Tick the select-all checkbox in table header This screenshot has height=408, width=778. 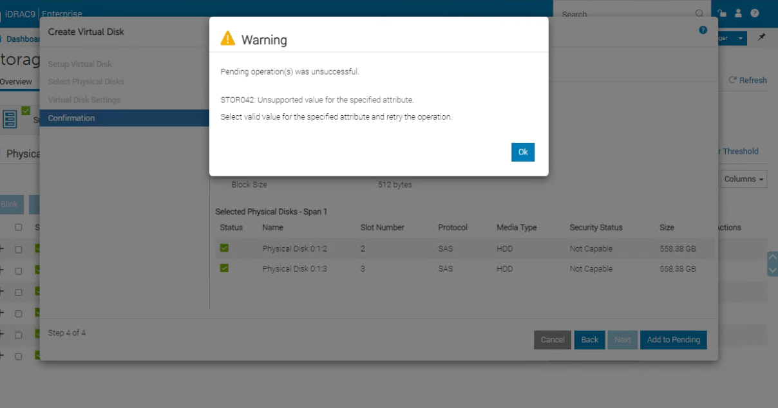tap(19, 227)
